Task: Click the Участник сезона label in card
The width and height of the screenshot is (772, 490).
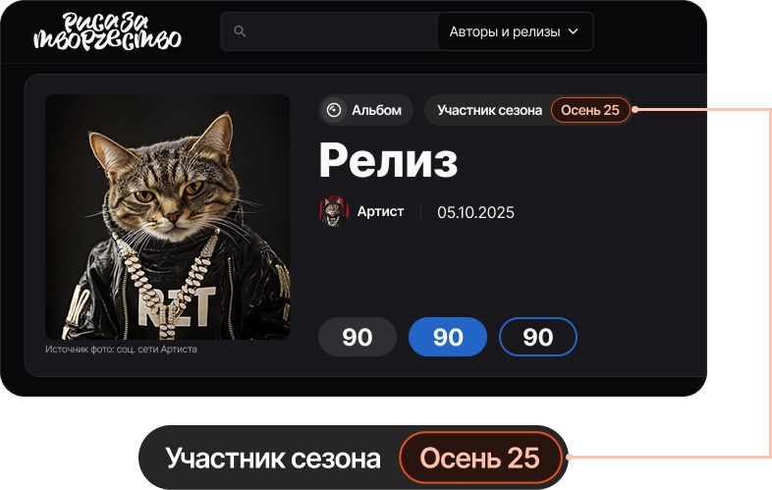Action: pyautogui.click(x=489, y=110)
